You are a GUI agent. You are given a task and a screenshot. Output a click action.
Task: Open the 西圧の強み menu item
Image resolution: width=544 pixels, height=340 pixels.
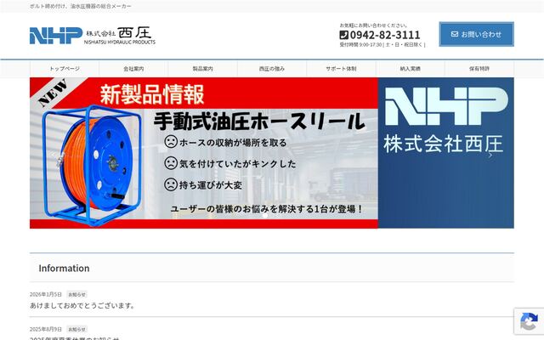point(272,69)
